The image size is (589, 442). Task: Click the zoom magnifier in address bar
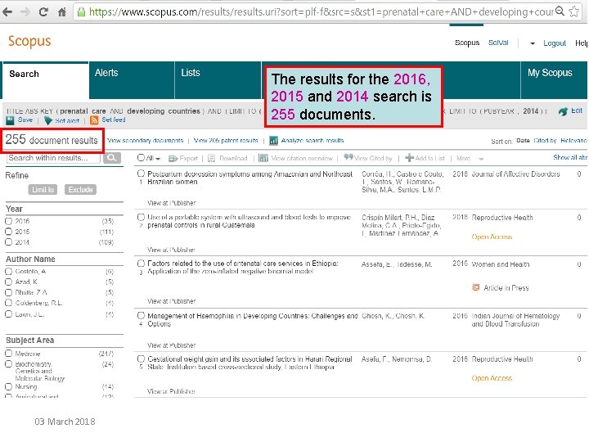click(x=560, y=11)
